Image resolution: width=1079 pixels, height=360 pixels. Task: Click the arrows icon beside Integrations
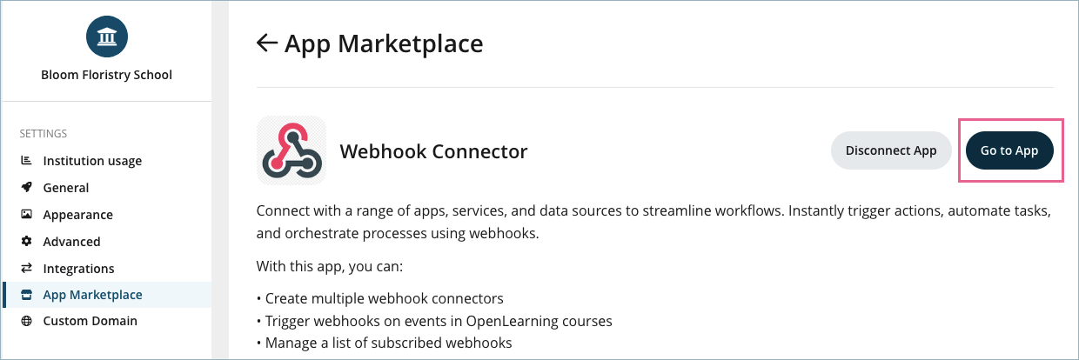pyautogui.click(x=26, y=269)
